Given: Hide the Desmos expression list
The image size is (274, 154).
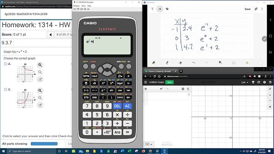Looking at the screenshot, I should point(188,89).
